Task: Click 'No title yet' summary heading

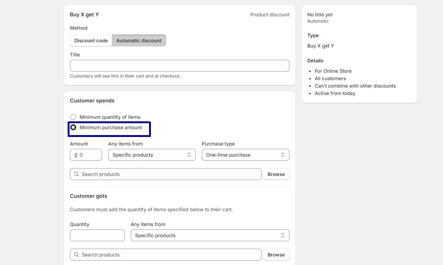Action: 320,15
